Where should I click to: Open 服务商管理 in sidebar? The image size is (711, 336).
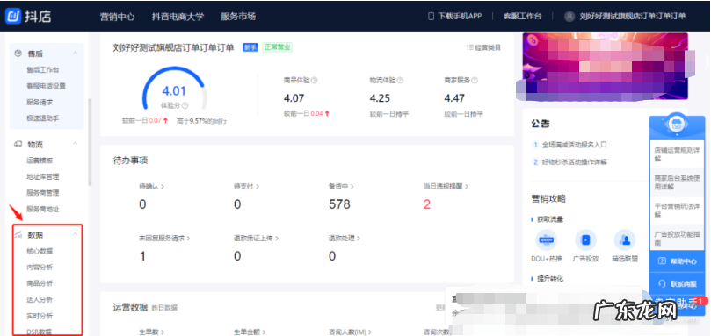coord(42,193)
